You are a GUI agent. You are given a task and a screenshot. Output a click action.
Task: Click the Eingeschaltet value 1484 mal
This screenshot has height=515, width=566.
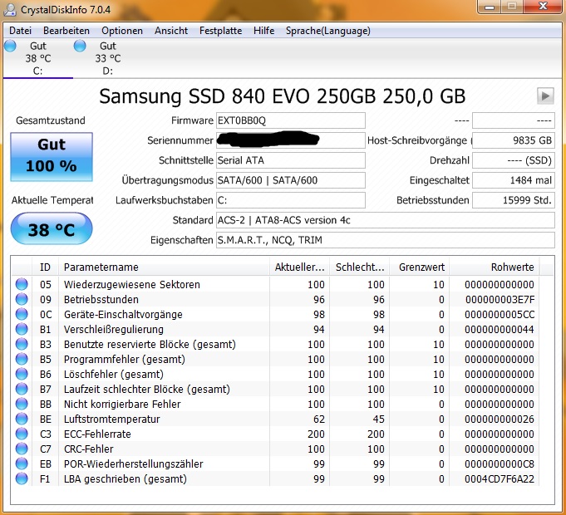(514, 180)
